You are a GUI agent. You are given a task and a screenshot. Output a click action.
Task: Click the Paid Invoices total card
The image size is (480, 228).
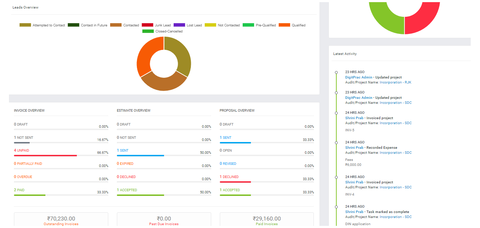267,219
